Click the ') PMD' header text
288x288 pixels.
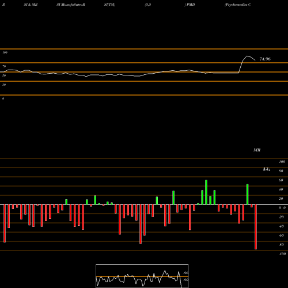pos(190,5)
